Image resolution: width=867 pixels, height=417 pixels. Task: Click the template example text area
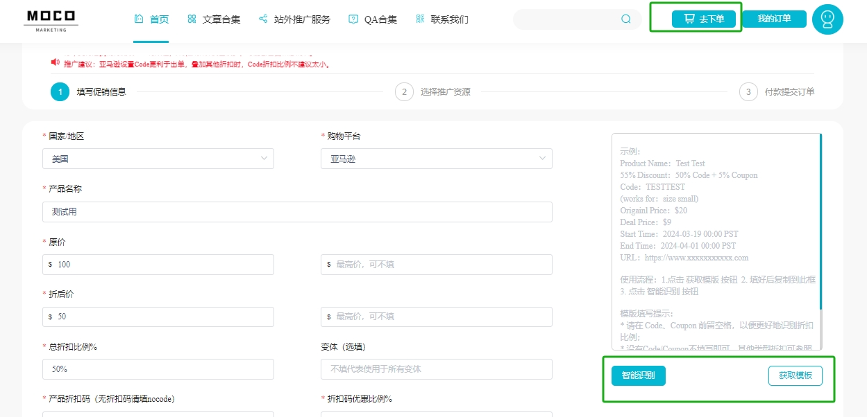click(x=715, y=242)
